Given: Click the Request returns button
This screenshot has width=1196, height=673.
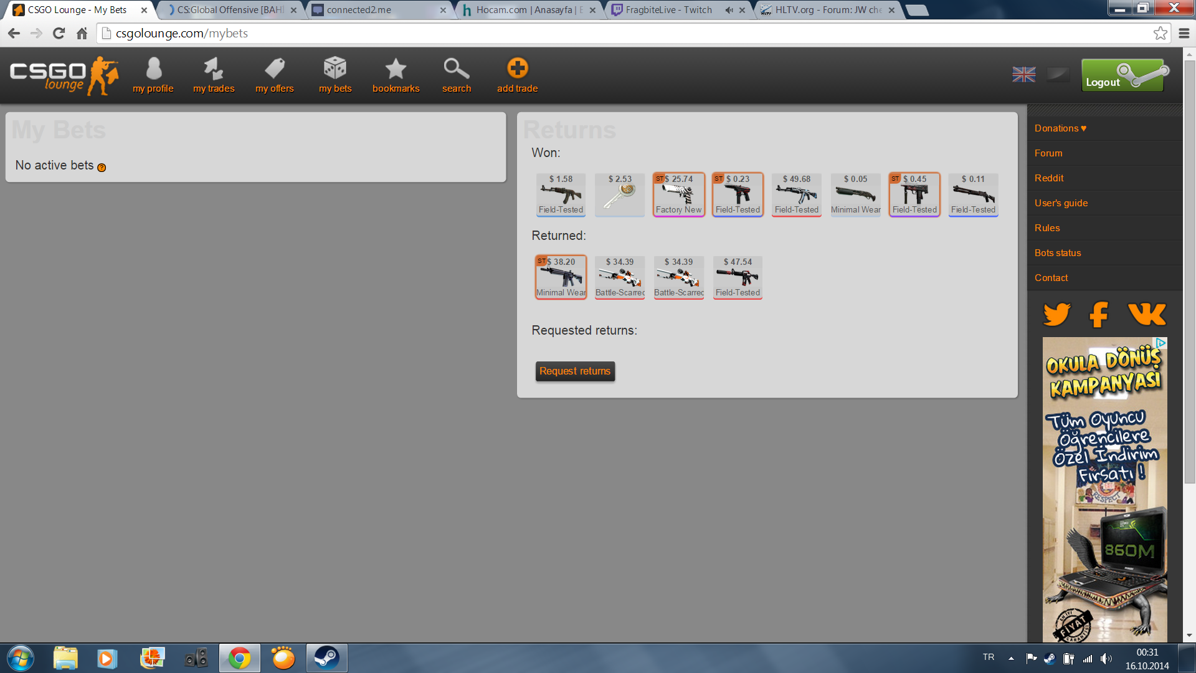Looking at the screenshot, I should (x=575, y=371).
